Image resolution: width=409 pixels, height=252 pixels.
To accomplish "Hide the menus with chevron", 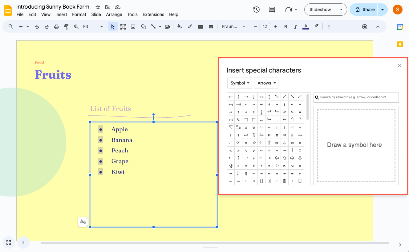I will coord(378,27).
